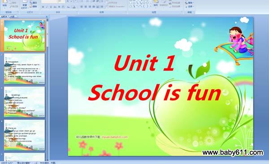Expand the Paste options arrow
Screen dimensions: 269x164
pos(5,8)
